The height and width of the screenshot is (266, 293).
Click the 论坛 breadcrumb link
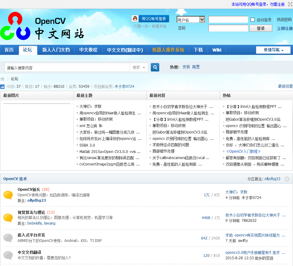14,79
